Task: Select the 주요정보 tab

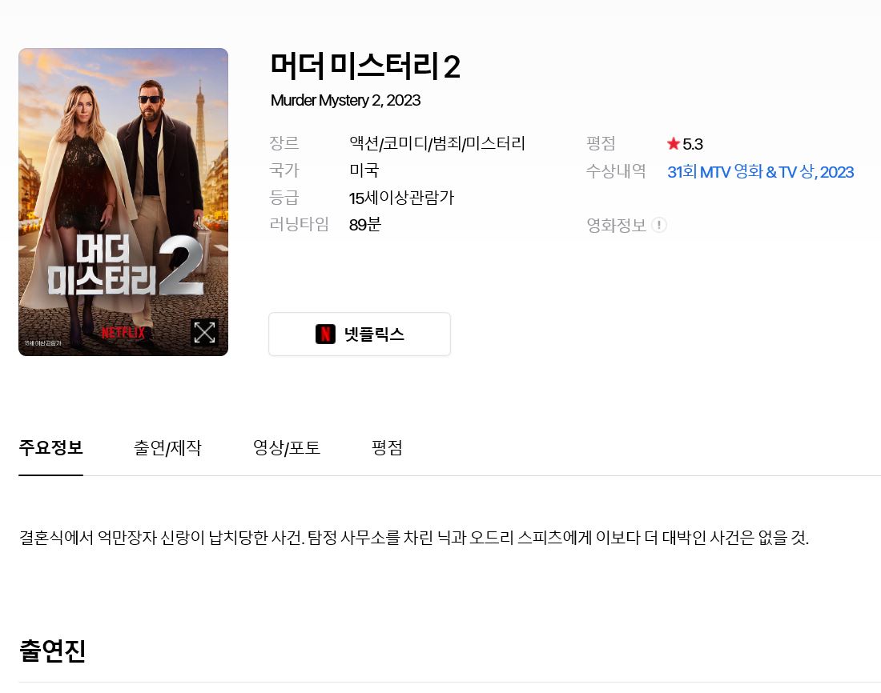Action: pyautogui.click(x=50, y=448)
